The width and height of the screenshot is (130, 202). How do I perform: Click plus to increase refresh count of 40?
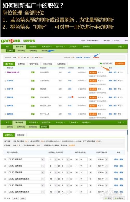pyautogui.click(x=91, y=159)
